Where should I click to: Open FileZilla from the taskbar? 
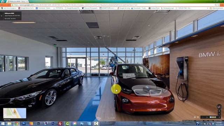pos(60,124)
